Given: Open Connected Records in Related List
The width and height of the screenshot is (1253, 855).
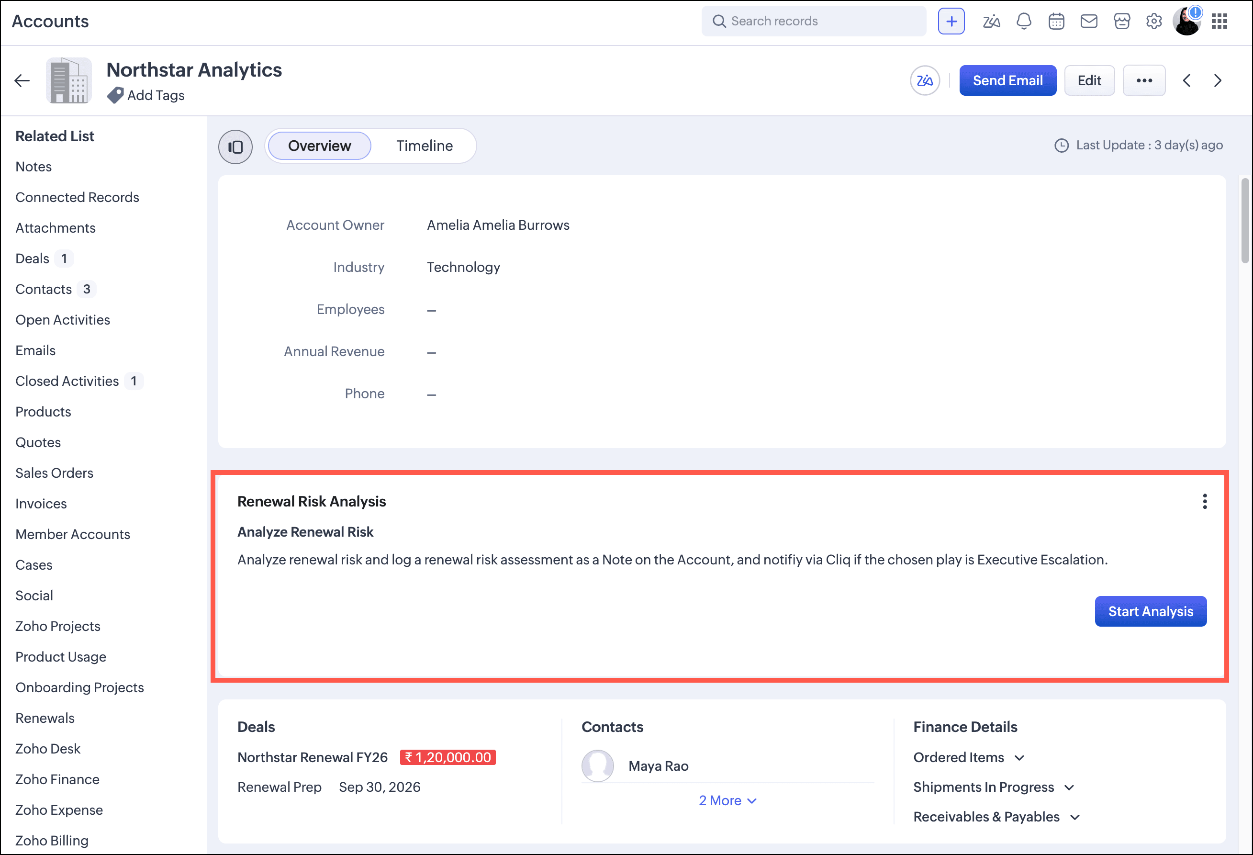Looking at the screenshot, I should pos(77,197).
